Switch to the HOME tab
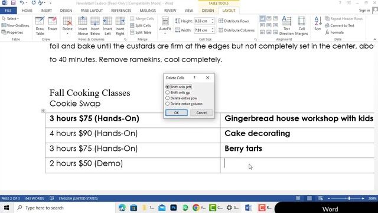This screenshot has height=213, width=378. pyautogui.click(x=27, y=11)
